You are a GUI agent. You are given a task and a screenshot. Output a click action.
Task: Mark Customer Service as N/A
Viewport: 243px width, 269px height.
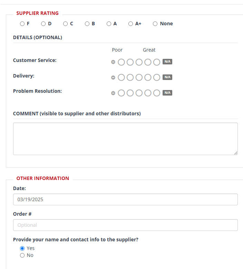click(x=167, y=62)
